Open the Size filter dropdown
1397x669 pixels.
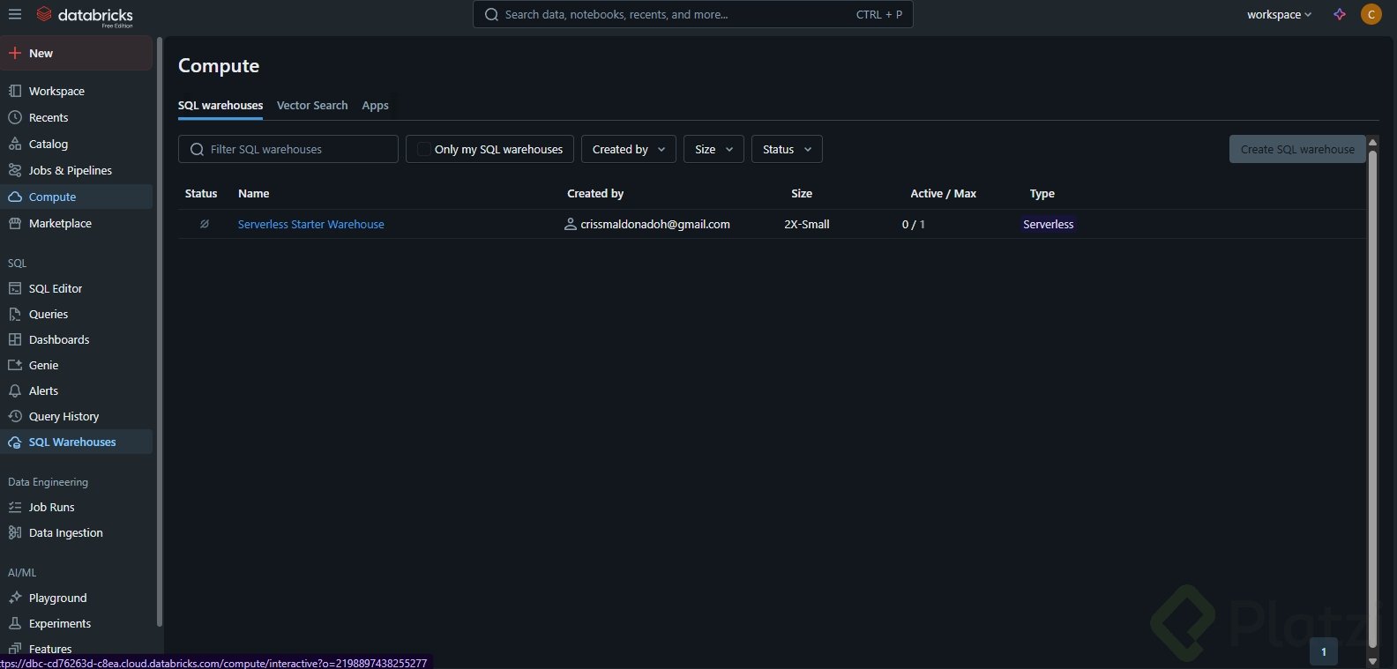pyautogui.click(x=713, y=150)
